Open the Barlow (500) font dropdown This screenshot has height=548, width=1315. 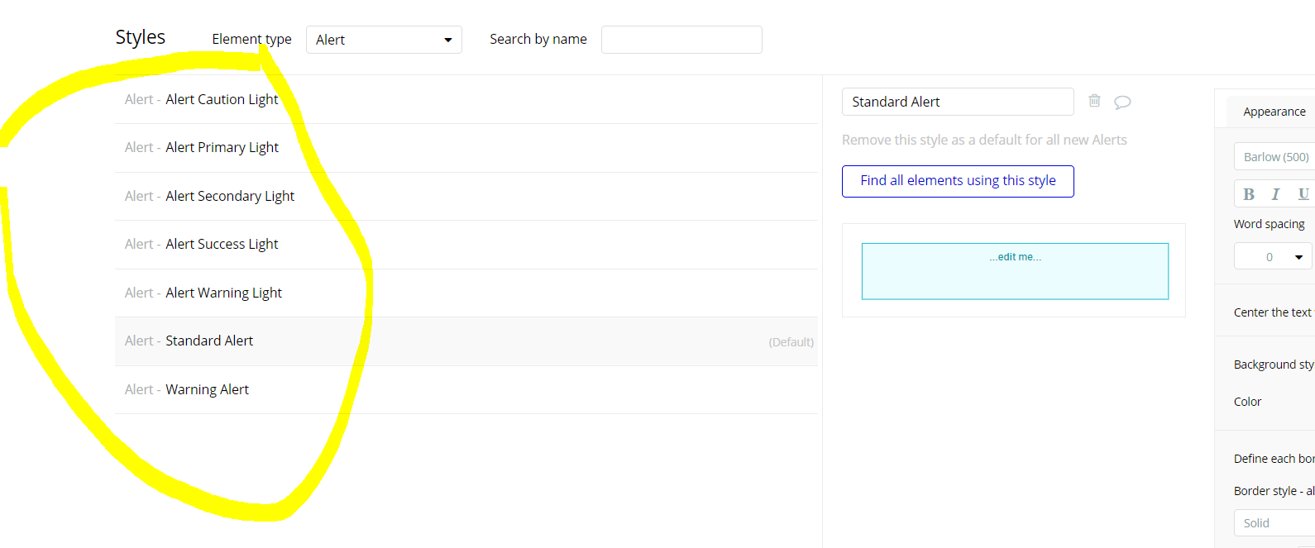pos(1275,157)
